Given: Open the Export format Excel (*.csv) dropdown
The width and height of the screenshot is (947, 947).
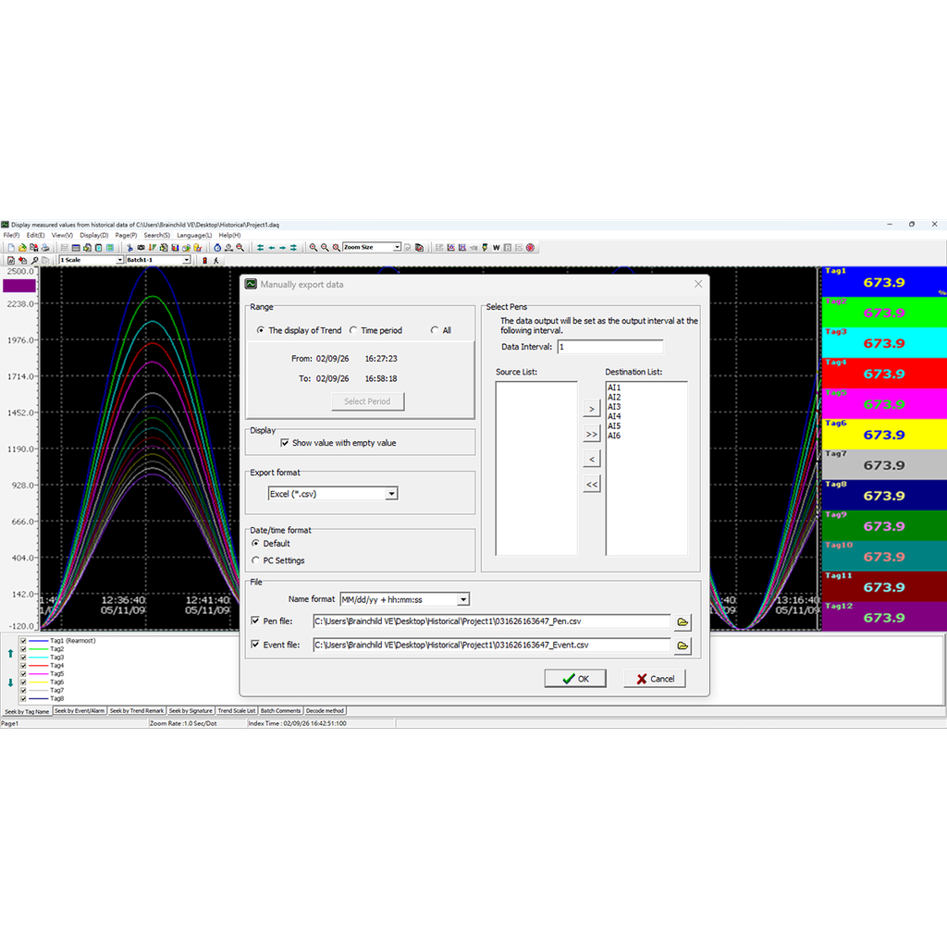Looking at the screenshot, I should point(392,493).
